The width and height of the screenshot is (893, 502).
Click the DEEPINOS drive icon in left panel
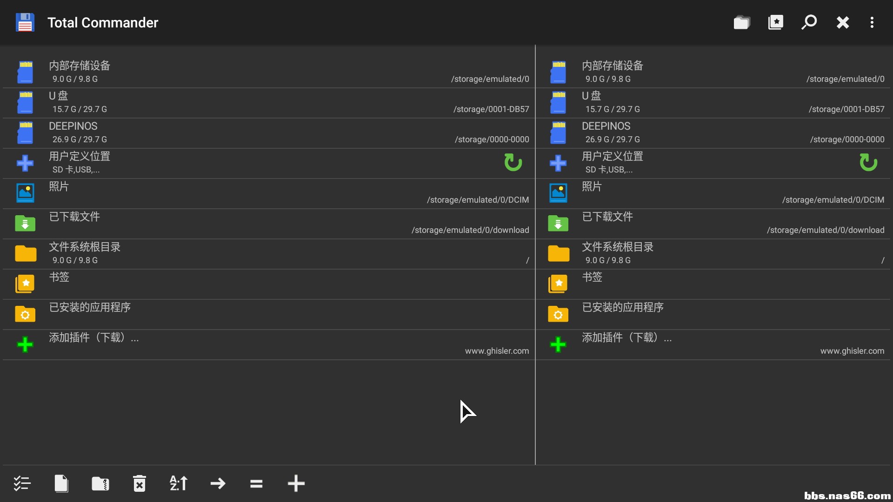coord(26,132)
